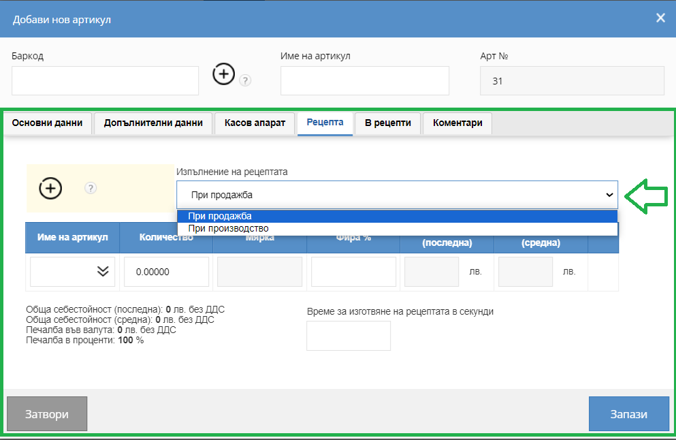Choose the При производство option
Screen dimensions: 676x440
pos(397,229)
